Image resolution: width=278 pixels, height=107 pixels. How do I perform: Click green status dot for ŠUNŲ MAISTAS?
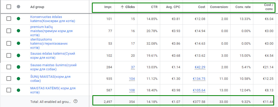pos(18,79)
